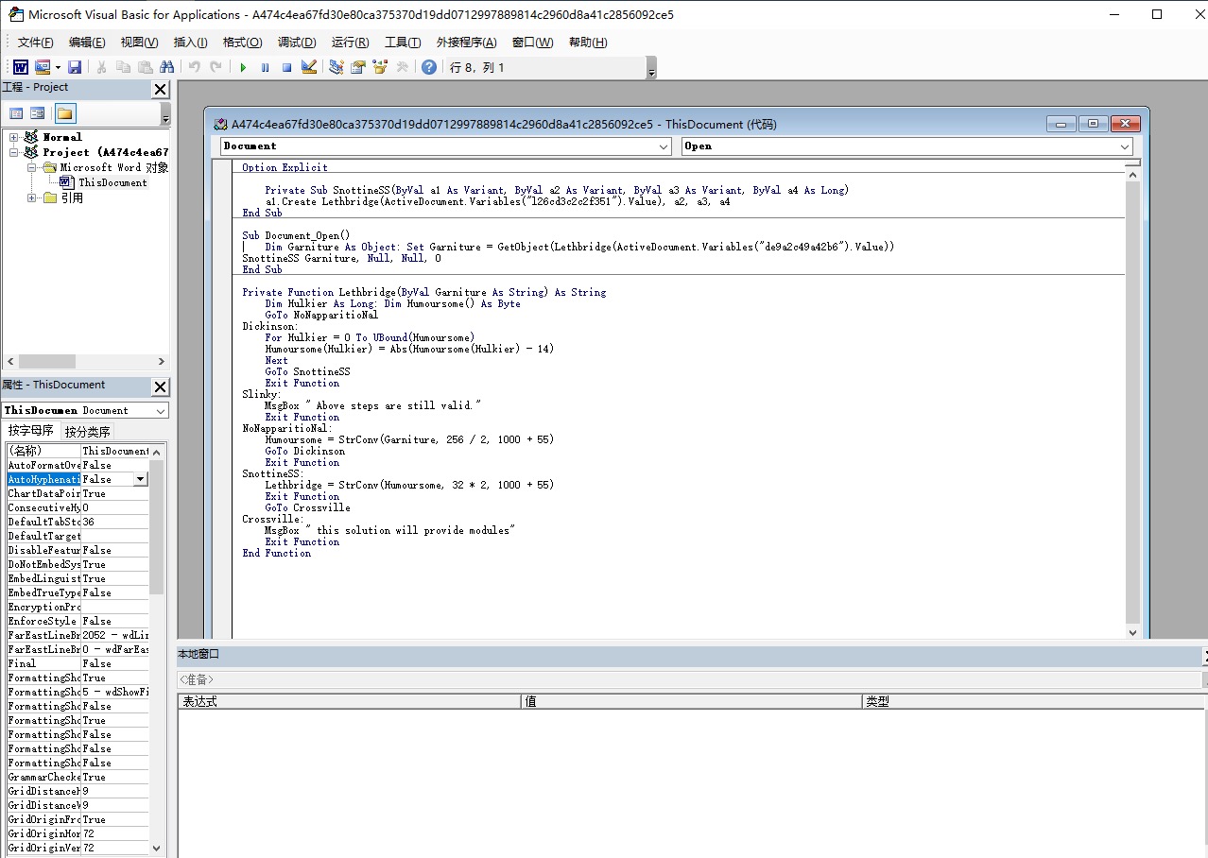Click the Reset stop square icon

tap(286, 67)
